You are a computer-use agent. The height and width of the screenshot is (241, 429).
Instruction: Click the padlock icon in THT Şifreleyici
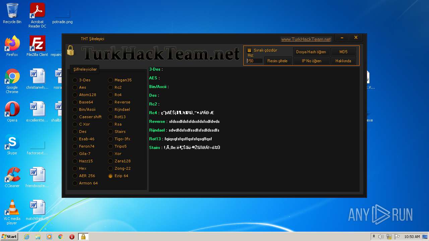(x=70, y=50)
